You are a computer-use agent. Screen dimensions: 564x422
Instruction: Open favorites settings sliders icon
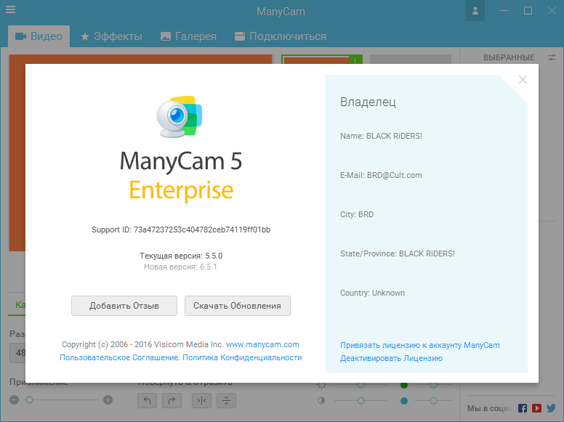pos(552,57)
